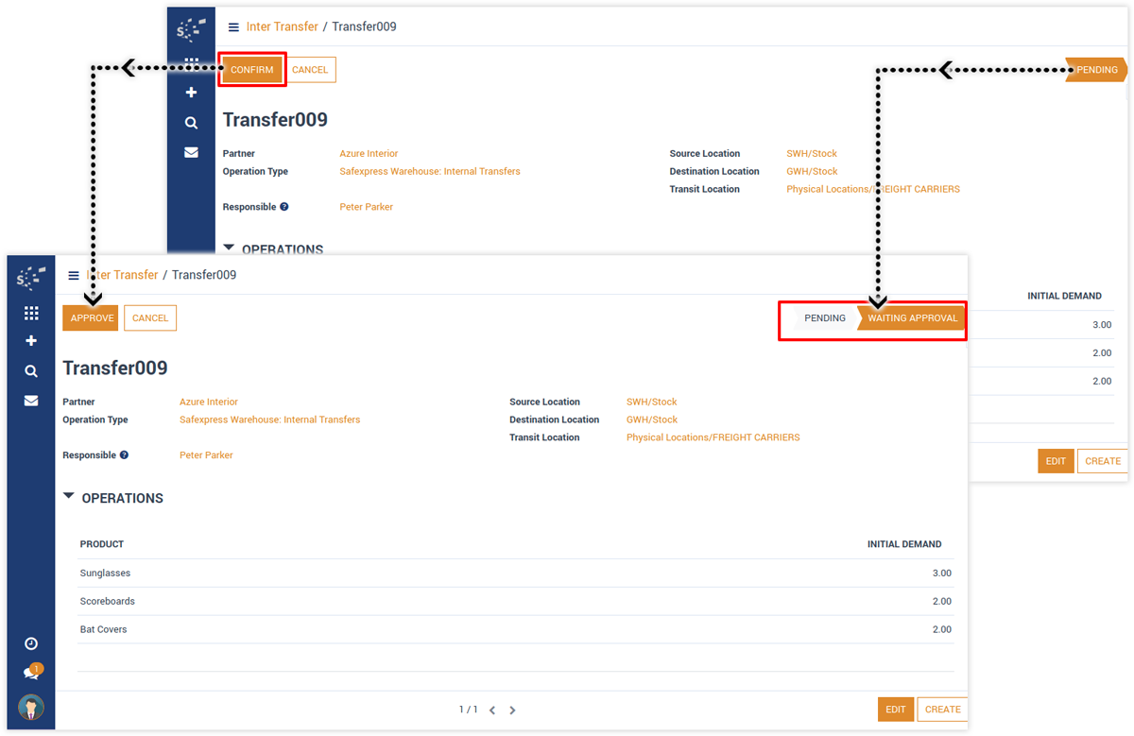Click the mail icon in the front window sidebar
1134x736 pixels.
[x=31, y=401]
